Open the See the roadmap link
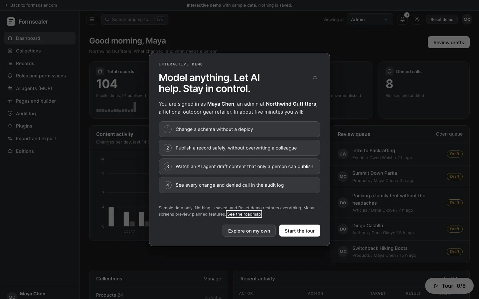The height and width of the screenshot is (299, 479). [x=244, y=214]
